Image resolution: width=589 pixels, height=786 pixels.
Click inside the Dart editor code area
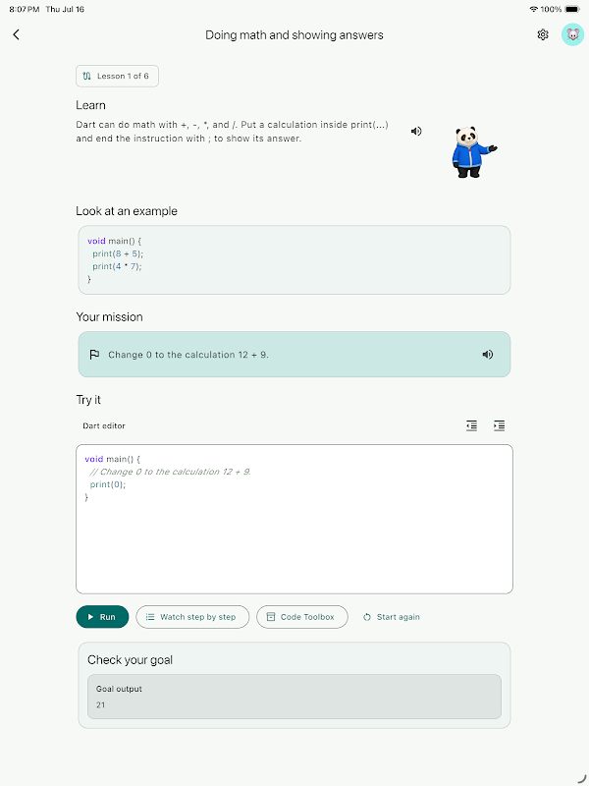pos(294,519)
